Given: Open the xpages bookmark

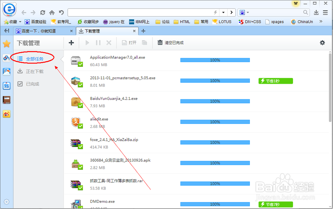Looking at the screenshot, I should [x=275, y=22].
